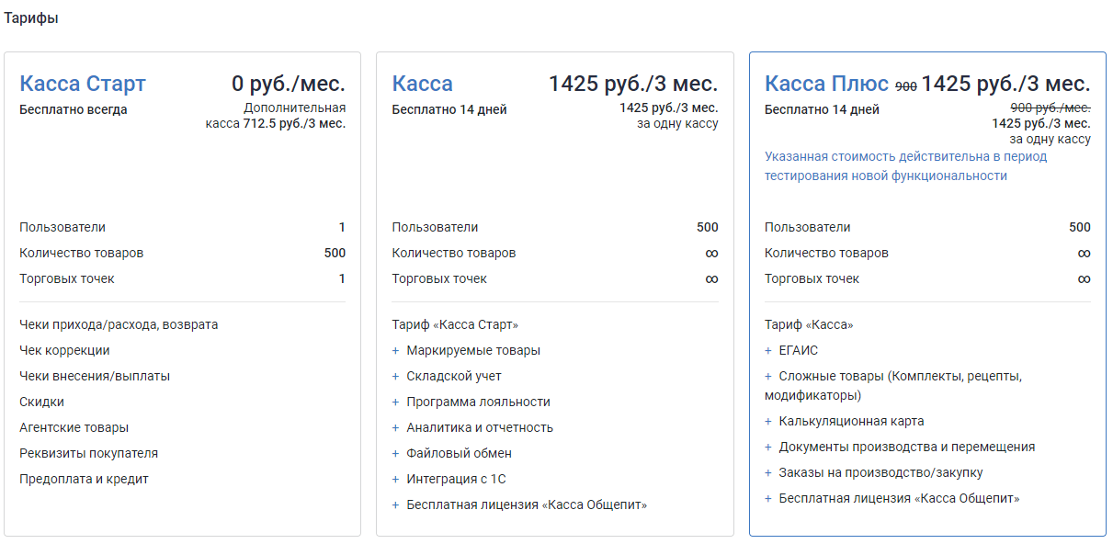Click Тариф «Касса Старт» line
1113x544 pixels.
pos(455,324)
